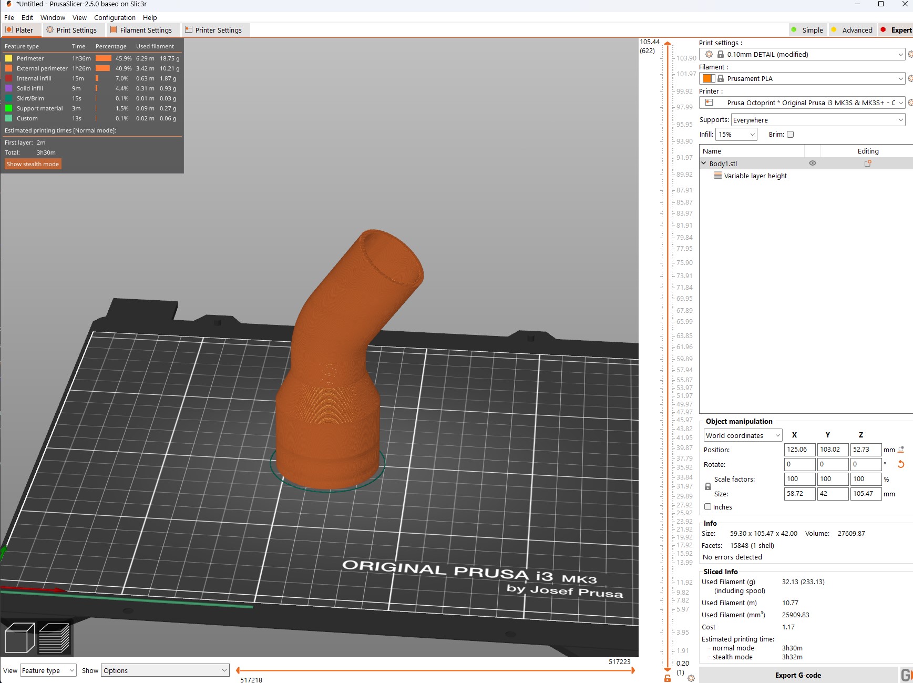
Task: Open the gear icon next to Print settings preset
Action: pos(910,54)
